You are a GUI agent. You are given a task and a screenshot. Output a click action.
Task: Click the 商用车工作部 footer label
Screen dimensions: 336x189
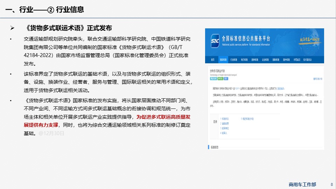(x=302, y=184)
